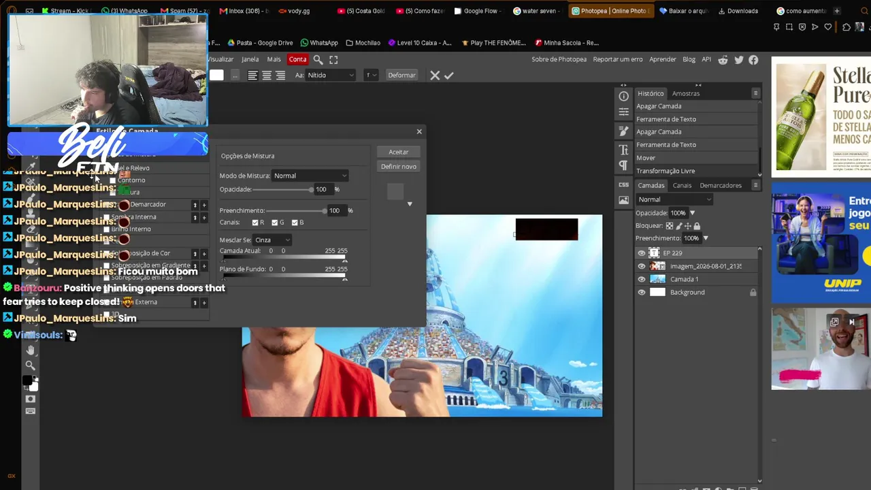Open the Sobre de Photopea link
This screenshot has height=490, width=871.
click(x=559, y=60)
